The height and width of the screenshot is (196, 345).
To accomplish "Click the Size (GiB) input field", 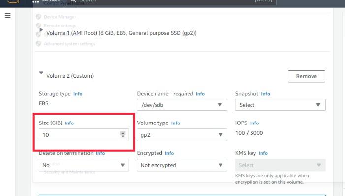I will (x=79, y=134).
